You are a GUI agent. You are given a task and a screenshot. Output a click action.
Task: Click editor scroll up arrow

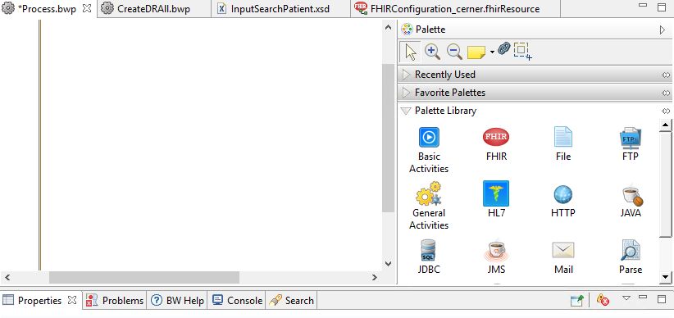click(388, 28)
